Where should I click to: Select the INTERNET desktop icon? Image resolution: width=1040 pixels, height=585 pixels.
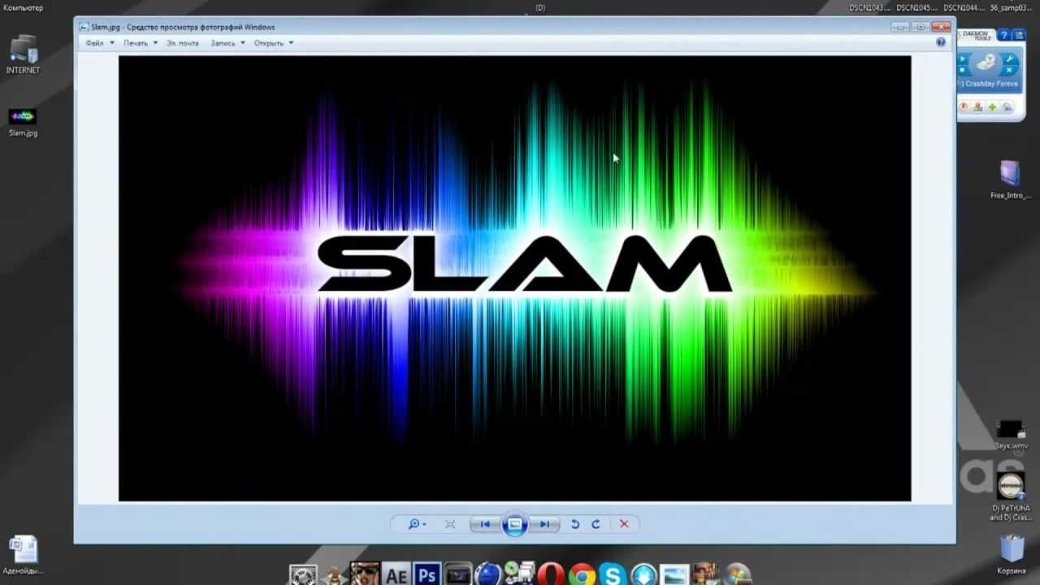23,54
